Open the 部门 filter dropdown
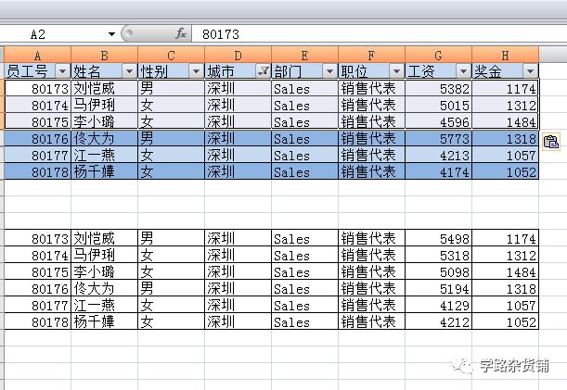 329,71
